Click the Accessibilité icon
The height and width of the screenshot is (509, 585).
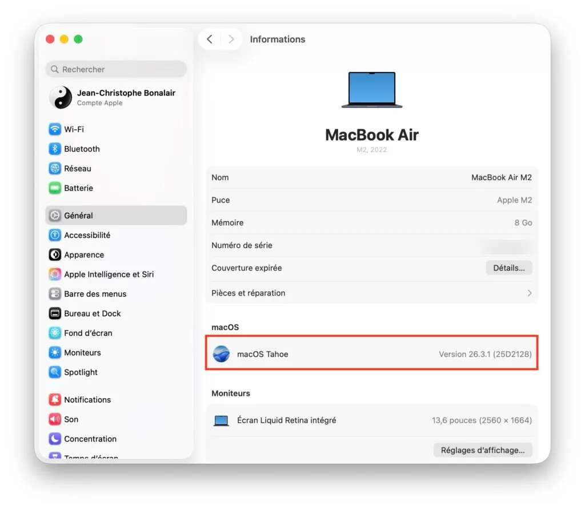click(x=55, y=235)
